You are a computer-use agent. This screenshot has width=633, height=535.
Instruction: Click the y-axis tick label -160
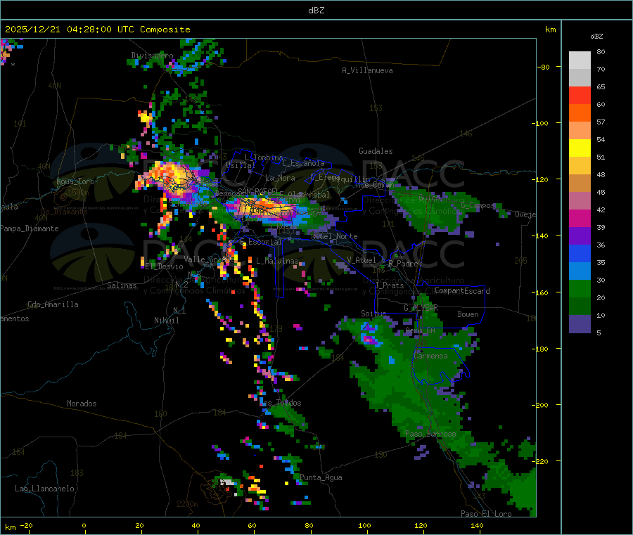pyautogui.click(x=541, y=292)
